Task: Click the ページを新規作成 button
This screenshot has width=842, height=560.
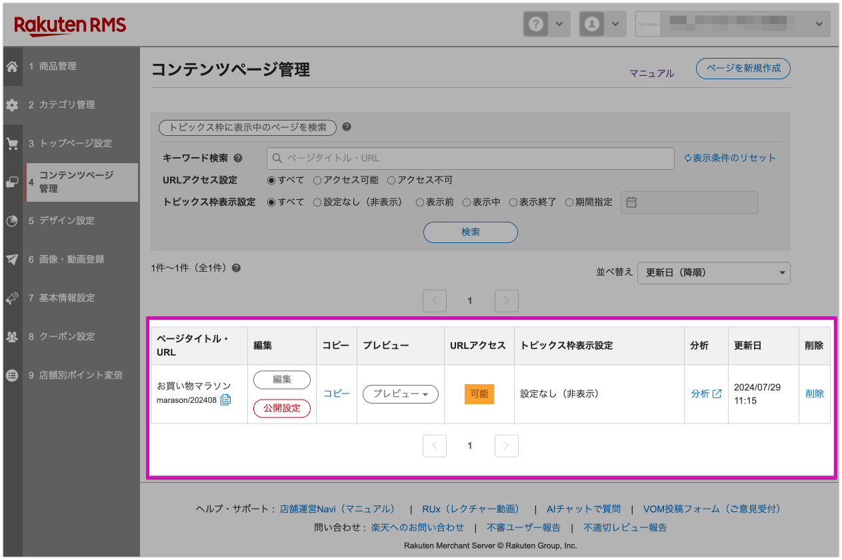Action: tap(743, 69)
